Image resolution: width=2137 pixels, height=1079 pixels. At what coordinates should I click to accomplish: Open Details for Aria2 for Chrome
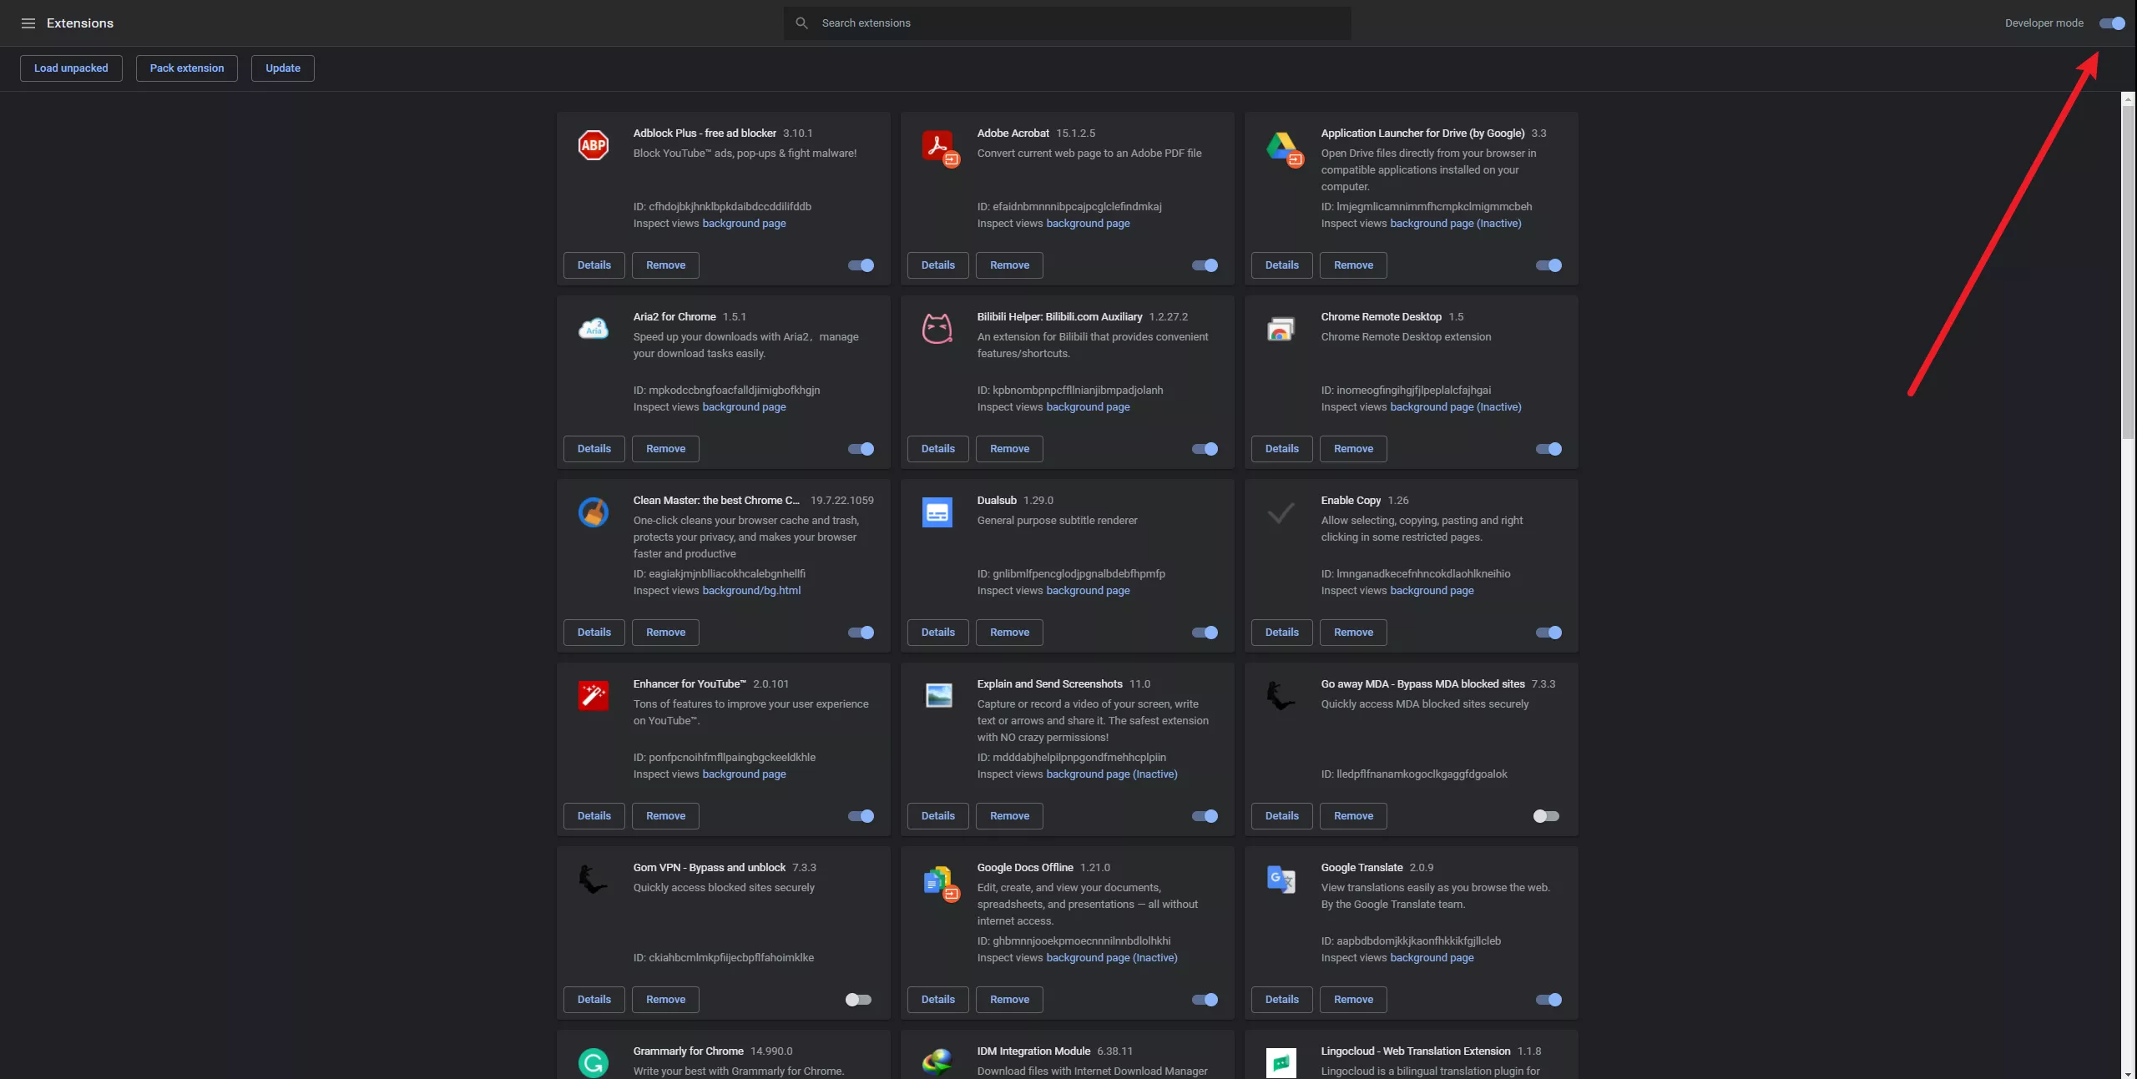tap(594, 449)
